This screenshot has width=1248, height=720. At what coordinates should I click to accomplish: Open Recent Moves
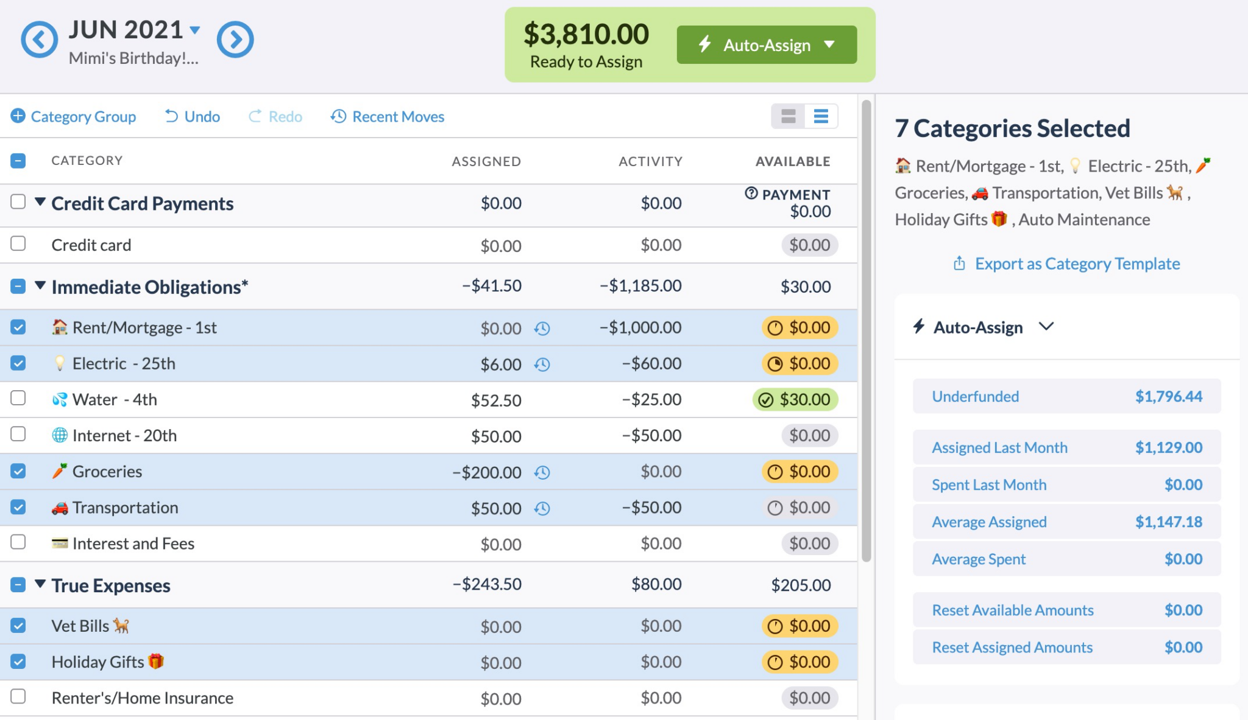(x=388, y=116)
